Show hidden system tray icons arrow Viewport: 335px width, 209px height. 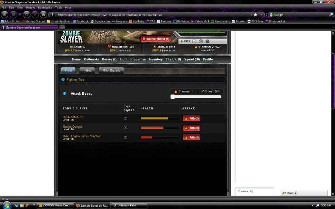point(312,205)
